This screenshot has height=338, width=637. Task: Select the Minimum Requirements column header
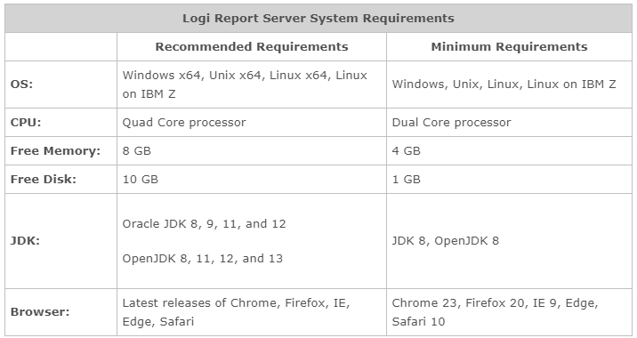[x=509, y=47]
